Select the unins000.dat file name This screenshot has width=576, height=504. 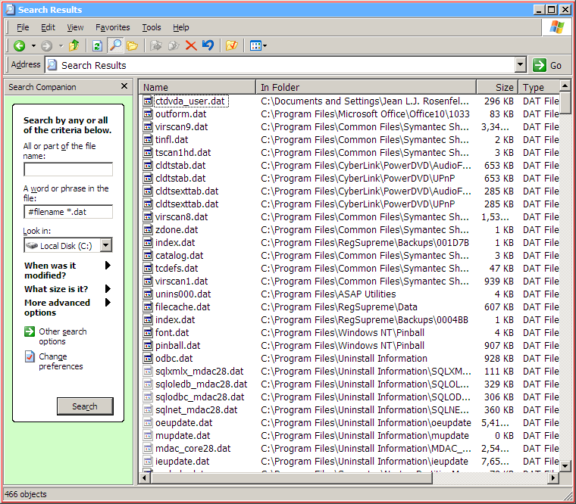(183, 294)
